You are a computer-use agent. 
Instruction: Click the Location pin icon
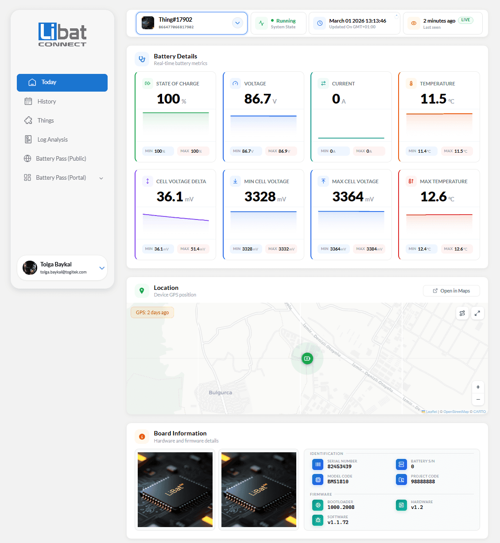142,291
